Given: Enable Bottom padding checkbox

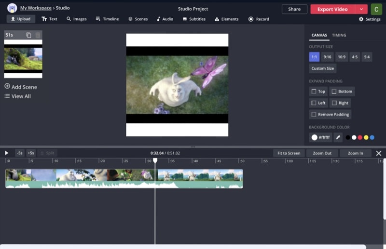Looking at the screenshot, I should 334,92.
